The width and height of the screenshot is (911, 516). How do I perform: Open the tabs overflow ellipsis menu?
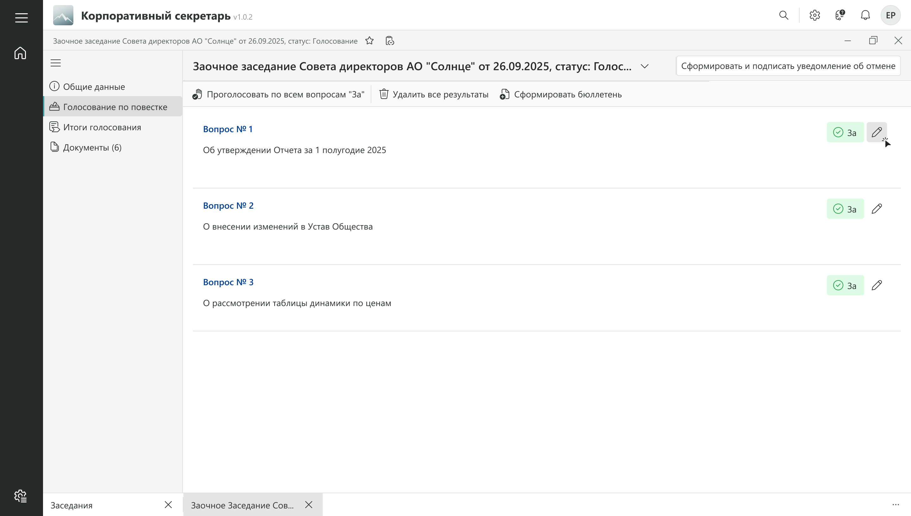(896, 505)
